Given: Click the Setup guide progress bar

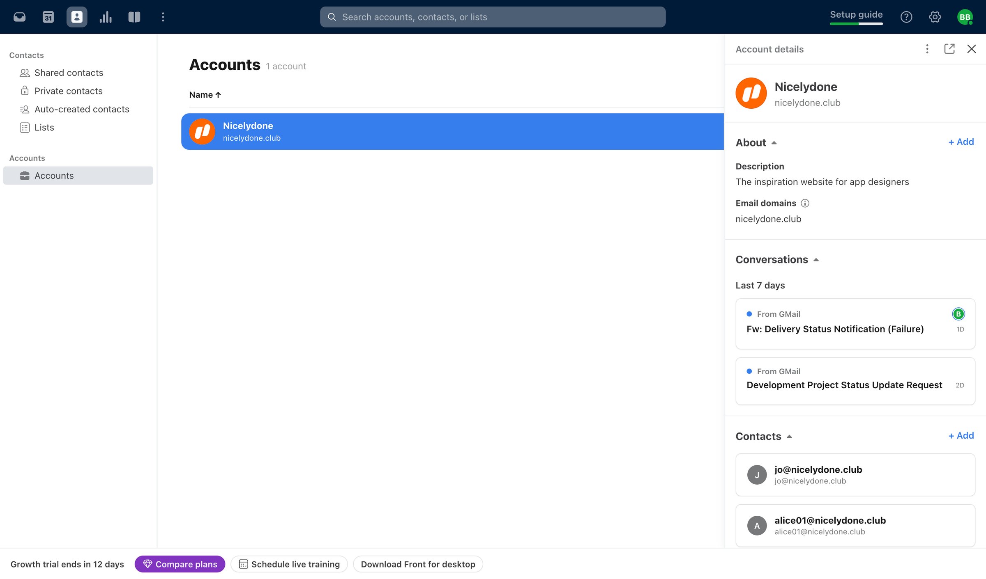Looking at the screenshot, I should tap(856, 24).
